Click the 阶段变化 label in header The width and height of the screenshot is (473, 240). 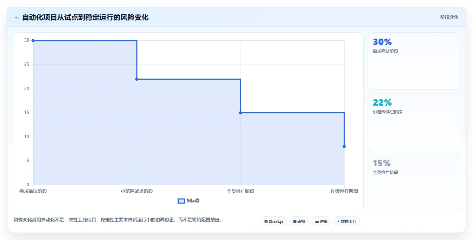click(449, 17)
